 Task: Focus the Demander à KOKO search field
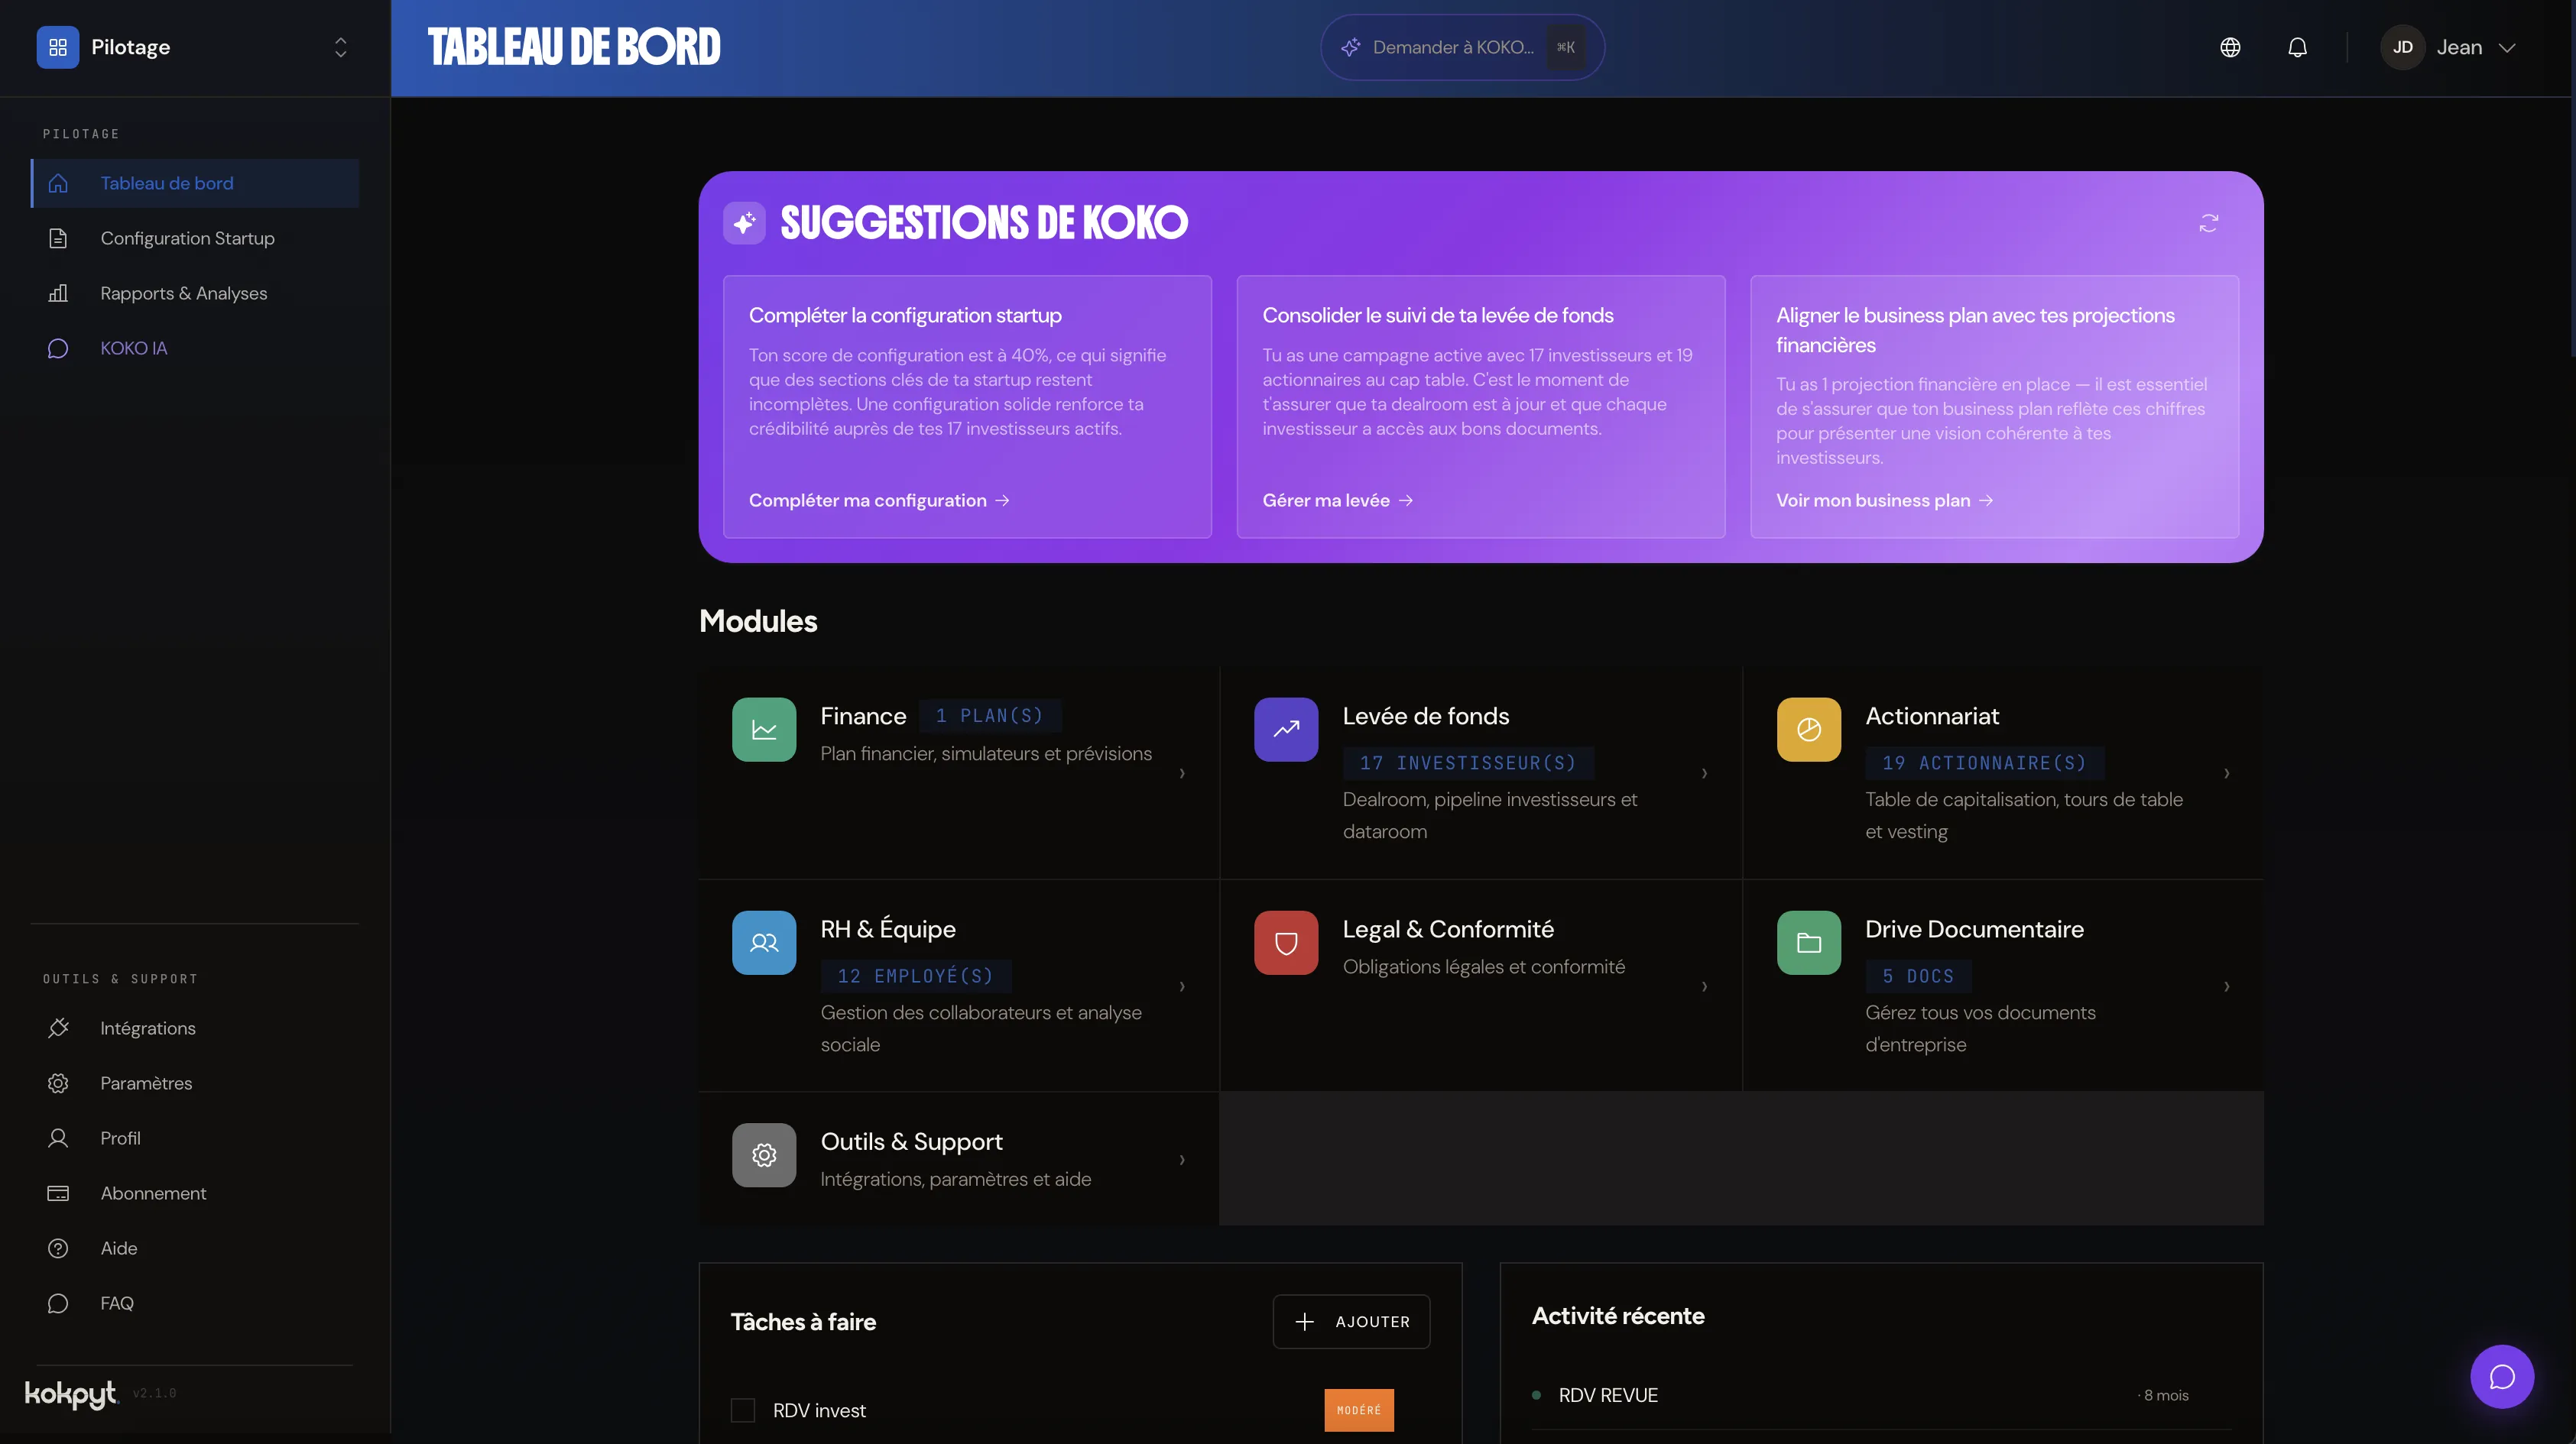pos(1462,47)
